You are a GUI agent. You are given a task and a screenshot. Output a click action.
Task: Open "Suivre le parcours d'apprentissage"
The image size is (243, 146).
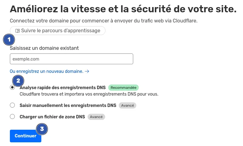pyautogui.click(x=57, y=31)
